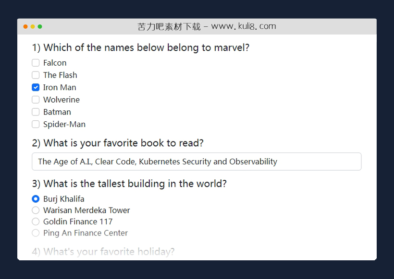
Task: Uncheck the Iron Man checkbox
Action: (36, 87)
